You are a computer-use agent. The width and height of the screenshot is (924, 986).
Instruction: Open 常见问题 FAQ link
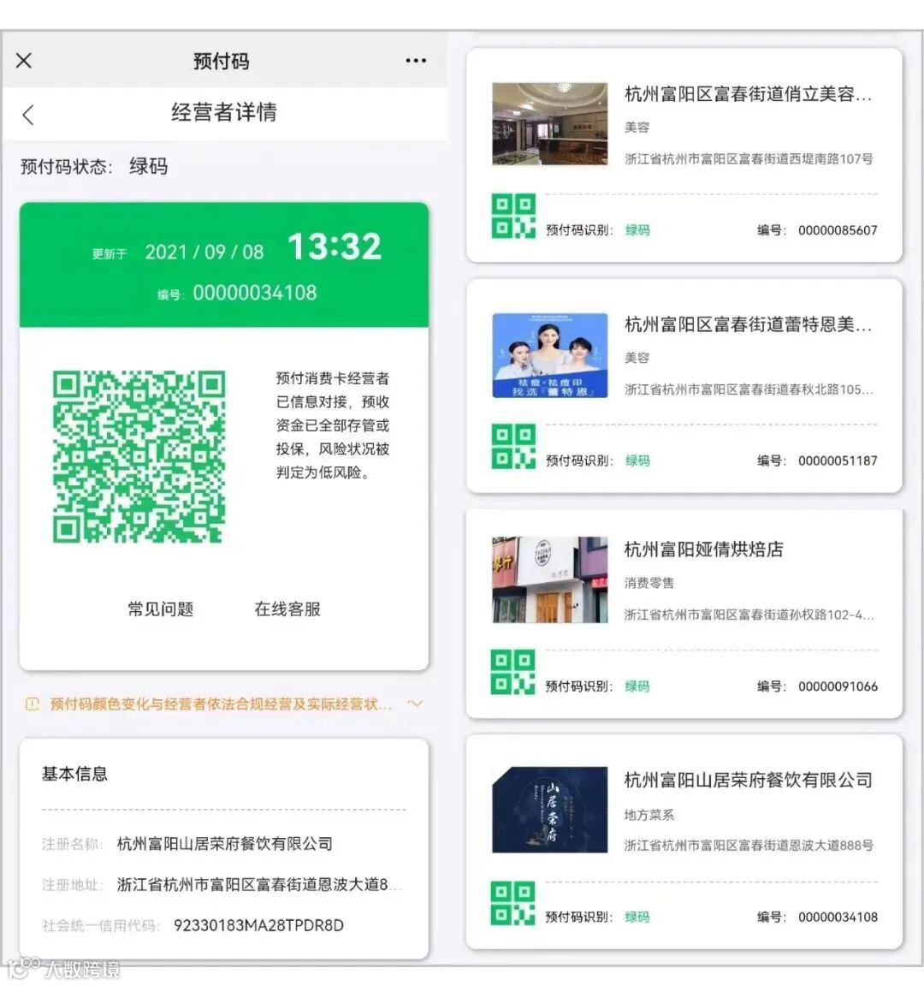tap(160, 609)
